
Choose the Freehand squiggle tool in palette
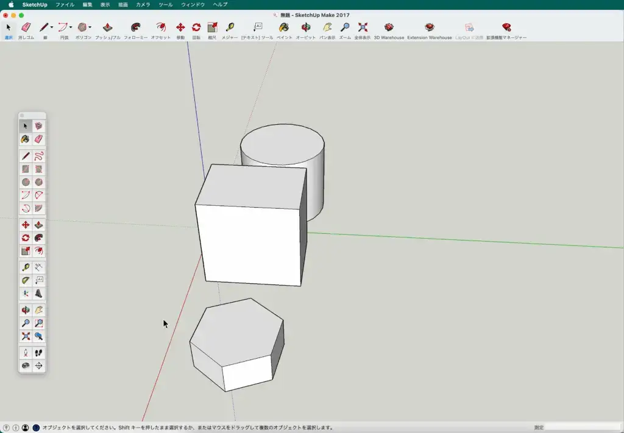click(x=38, y=156)
